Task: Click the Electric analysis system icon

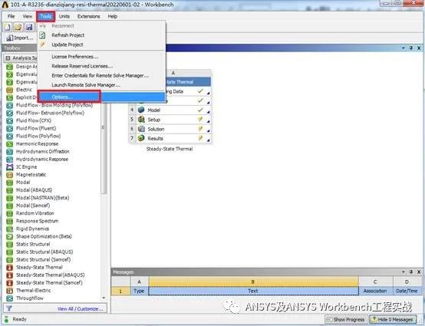Action: click(9, 90)
